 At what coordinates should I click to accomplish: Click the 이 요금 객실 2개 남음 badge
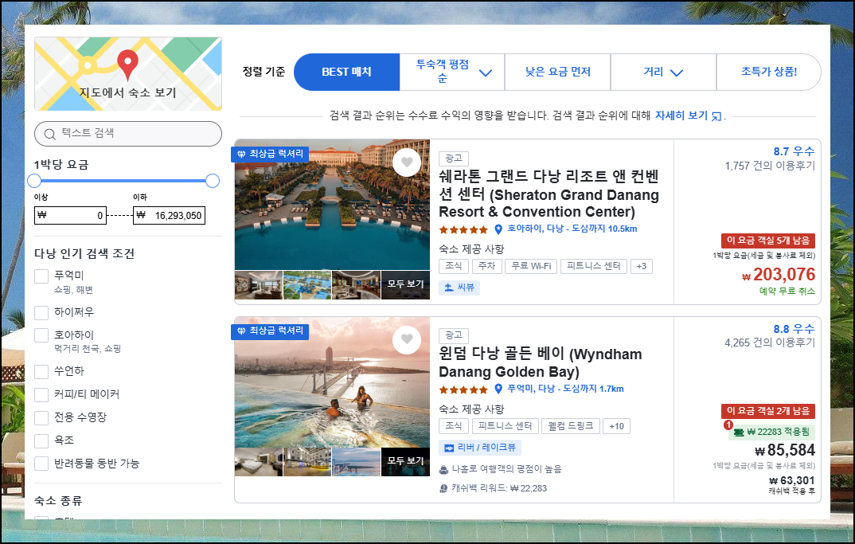pyautogui.click(x=768, y=411)
